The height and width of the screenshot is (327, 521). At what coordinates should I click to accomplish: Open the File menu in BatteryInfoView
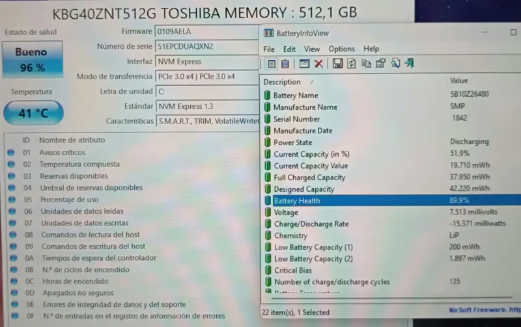(x=269, y=49)
